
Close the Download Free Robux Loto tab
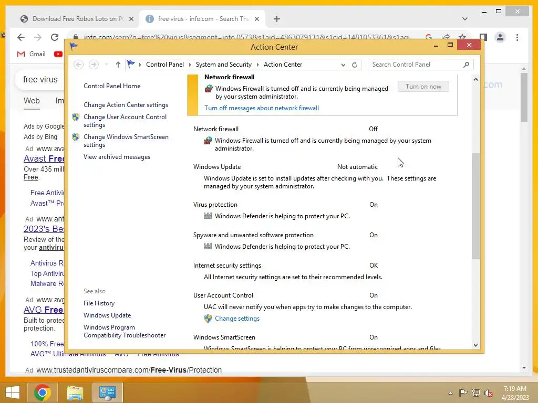click(x=131, y=19)
